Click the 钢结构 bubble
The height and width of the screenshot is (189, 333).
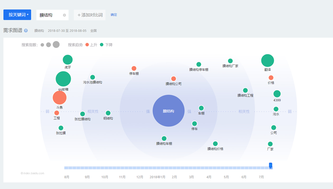108,113
